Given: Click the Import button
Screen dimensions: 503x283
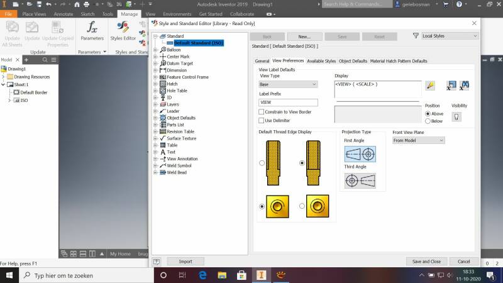Looking at the screenshot, I should pos(185,261).
